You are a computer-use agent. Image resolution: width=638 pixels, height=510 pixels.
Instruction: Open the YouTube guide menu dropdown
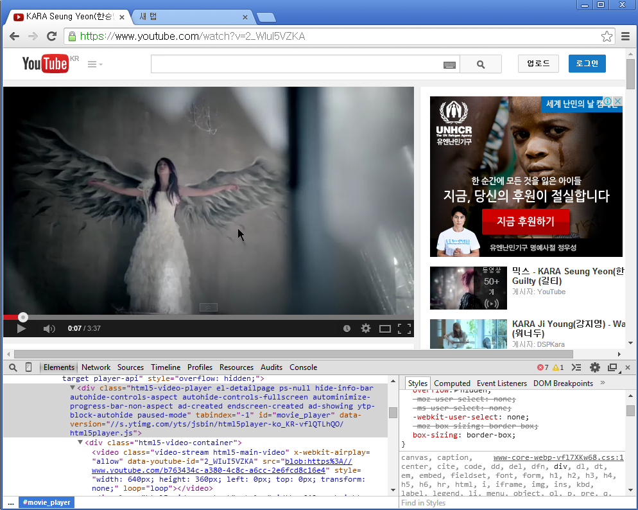pyautogui.click(x=95, y=64)
